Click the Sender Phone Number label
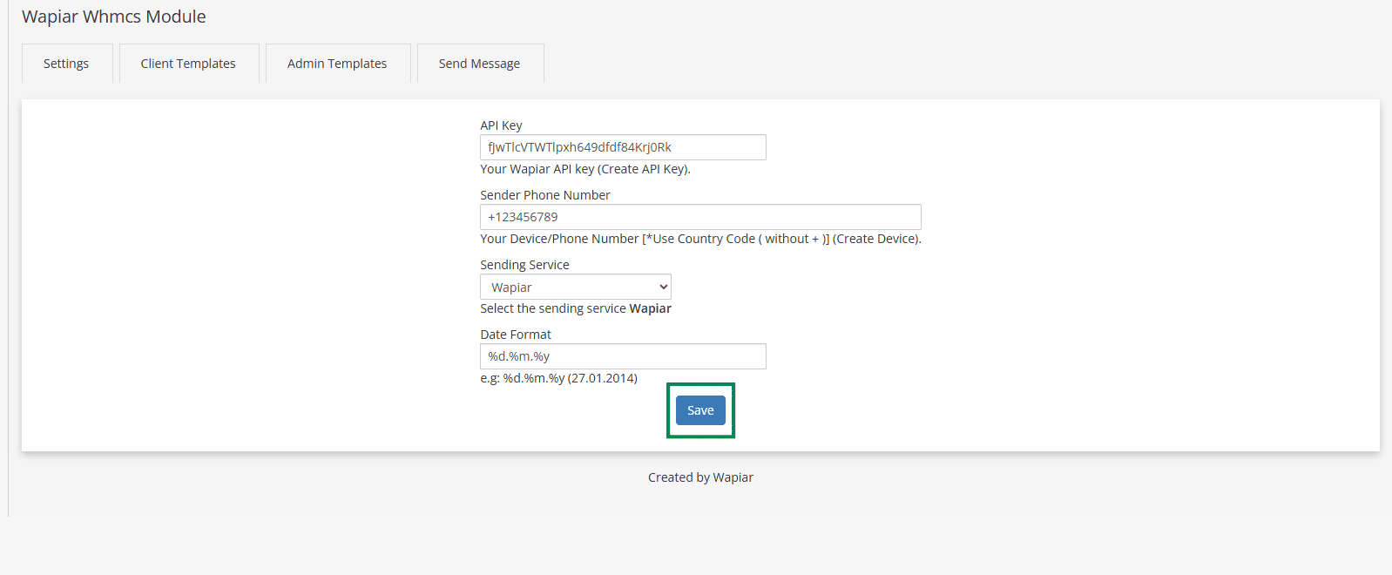 (x=544, y=195)
